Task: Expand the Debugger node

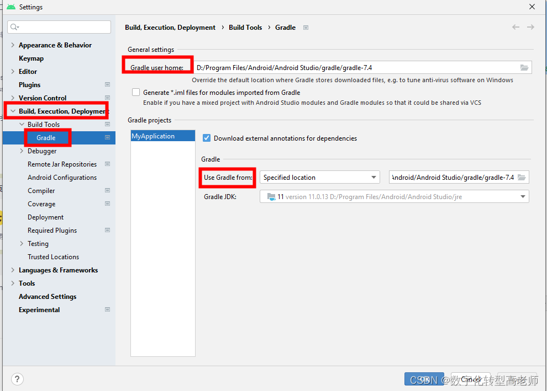Action: 22,151
